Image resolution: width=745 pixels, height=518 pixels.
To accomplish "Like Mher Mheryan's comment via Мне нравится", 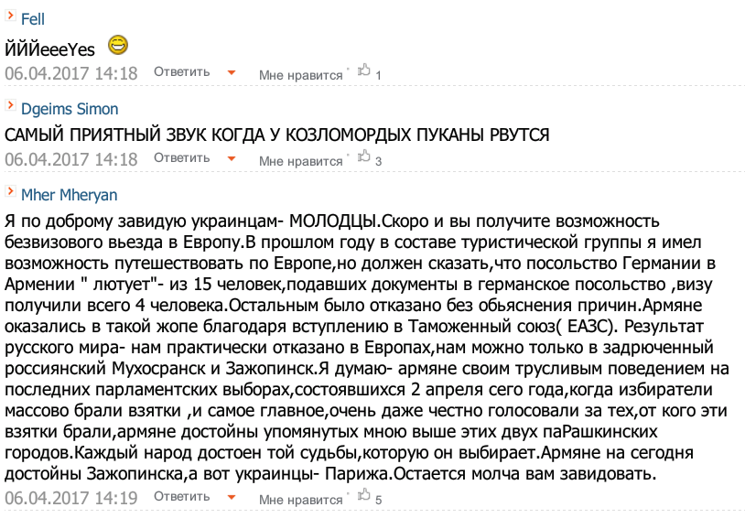I will point(300,500).
